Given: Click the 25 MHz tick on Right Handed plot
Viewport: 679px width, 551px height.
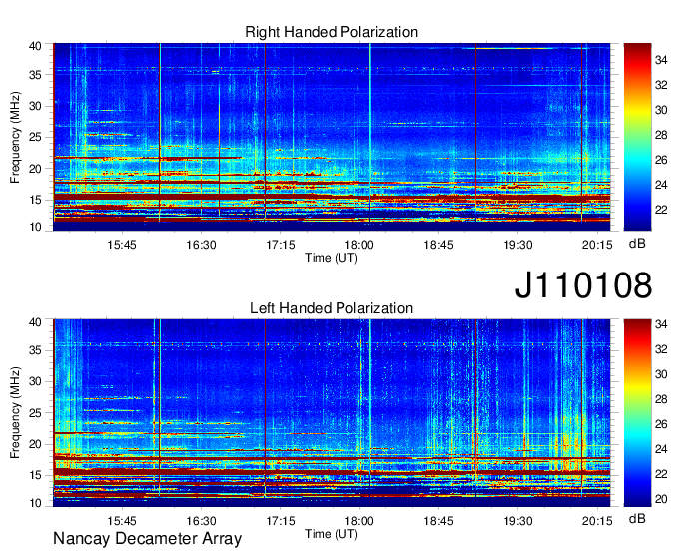Looking at the screenshot, I should click(35, 137).
